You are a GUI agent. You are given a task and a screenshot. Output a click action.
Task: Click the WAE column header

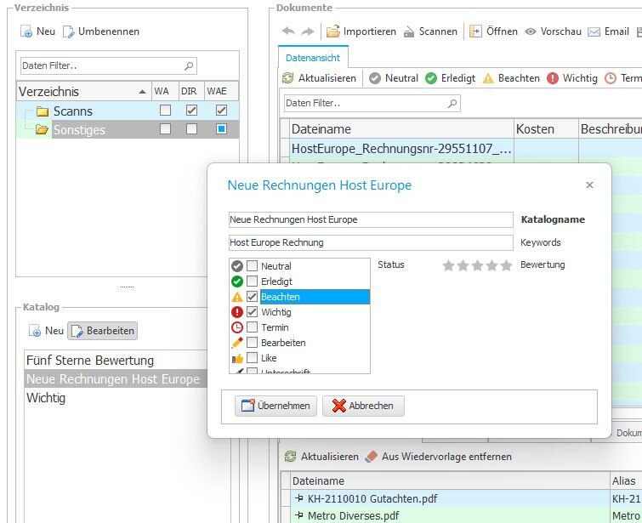pyautogui.click(x=221, y=91)
